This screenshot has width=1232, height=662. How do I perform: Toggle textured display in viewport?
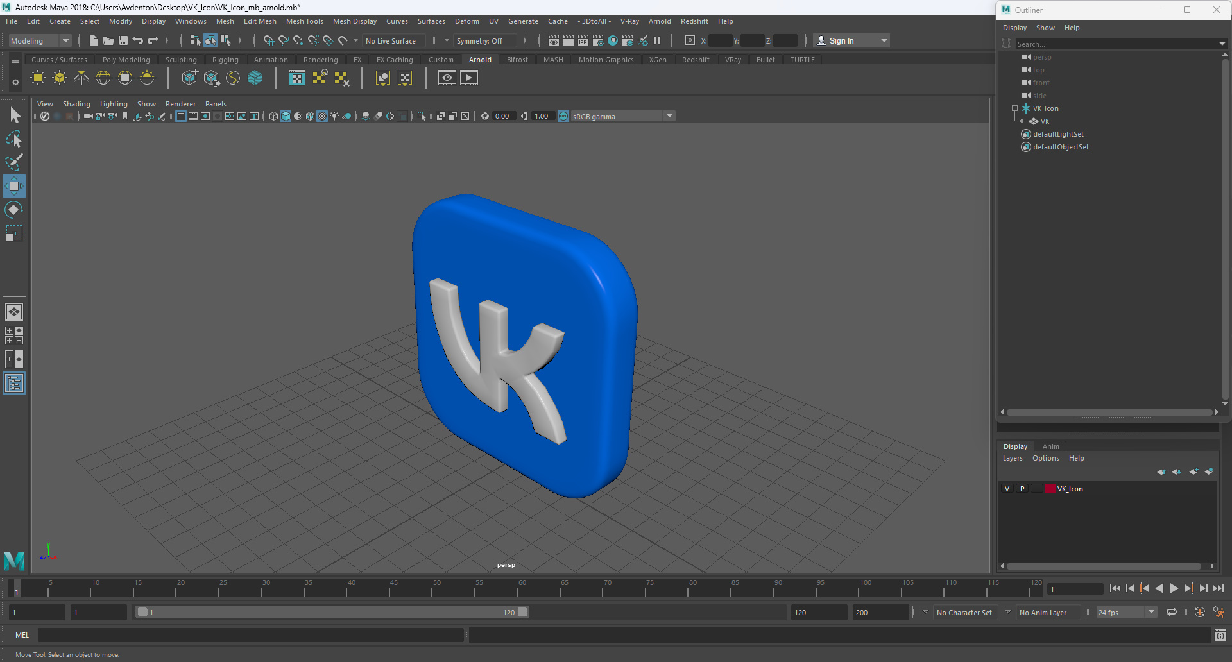point(323,116)
